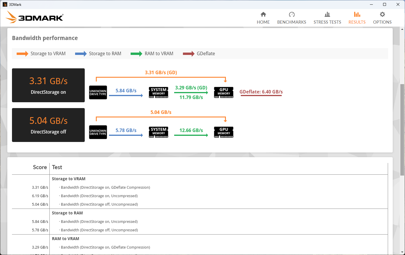Viewport: 405px width, 255px height.
Task: Click the red GDeflate legend arrow
Action: 188,54
